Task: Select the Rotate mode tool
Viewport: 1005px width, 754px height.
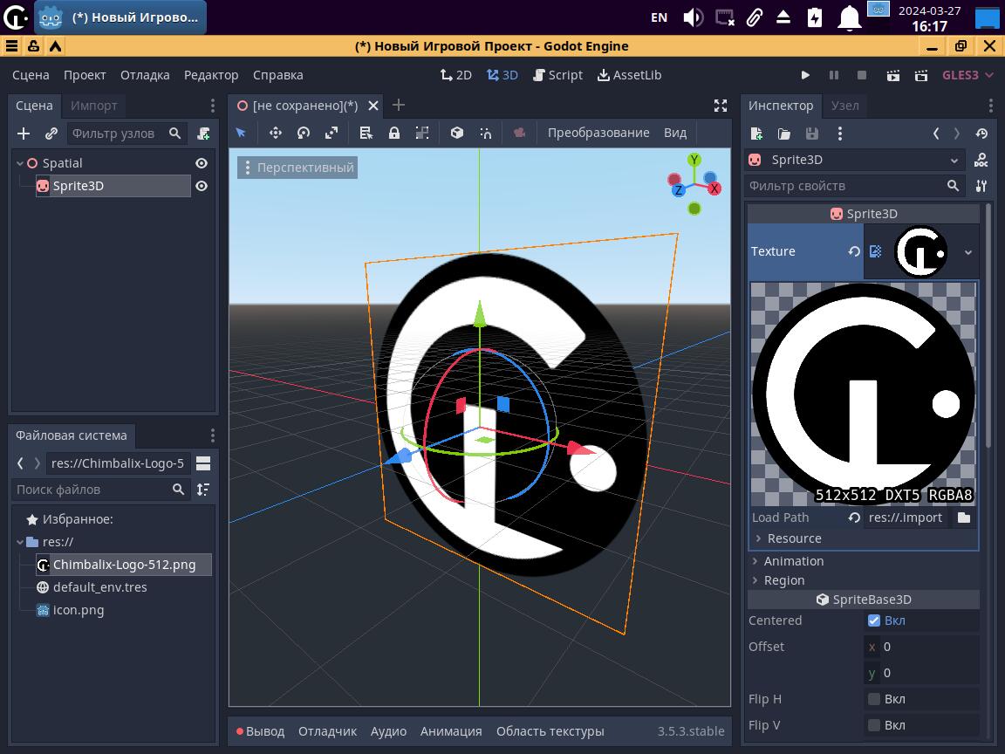Action: 304,133
